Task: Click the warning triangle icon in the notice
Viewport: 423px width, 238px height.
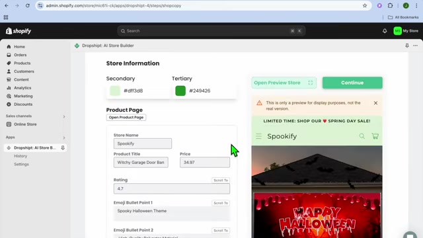Action: (259, 103)
